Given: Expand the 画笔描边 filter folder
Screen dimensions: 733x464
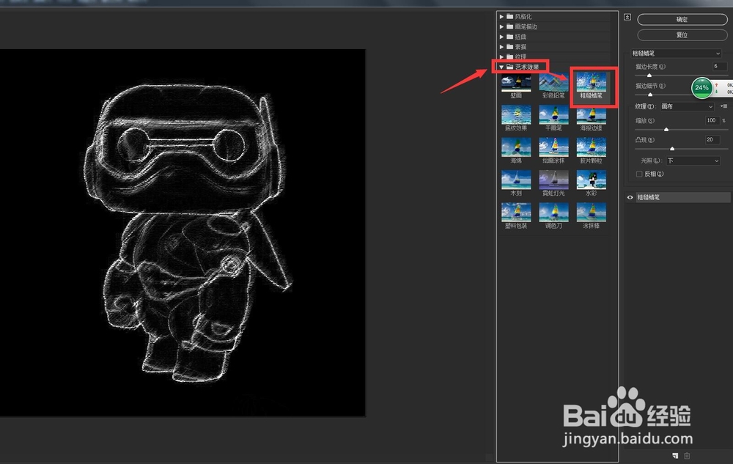Looking at the screenshot, I should click(501, 26).
